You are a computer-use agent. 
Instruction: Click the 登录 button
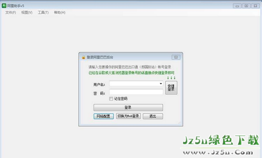click(128, 108)
